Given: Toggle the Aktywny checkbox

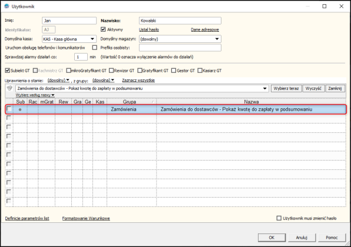Looking at the screenshot, I should point(103,29).
